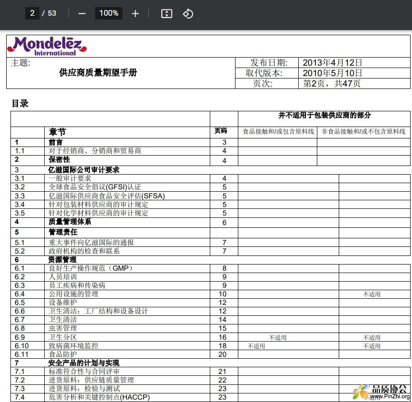Click "针对化学材料供应商的审计规定" entry
The width and height of the screenshot is (412, 402).
tap(98, 213)
